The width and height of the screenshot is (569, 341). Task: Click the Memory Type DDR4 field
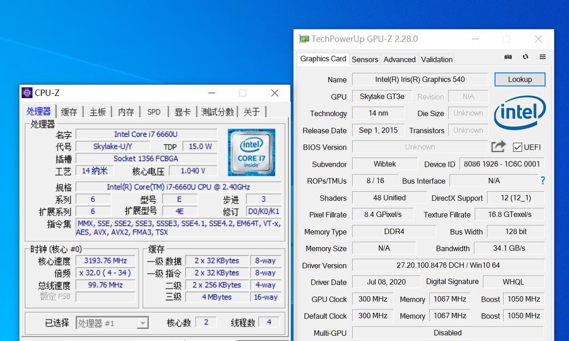tap(394, 231)
